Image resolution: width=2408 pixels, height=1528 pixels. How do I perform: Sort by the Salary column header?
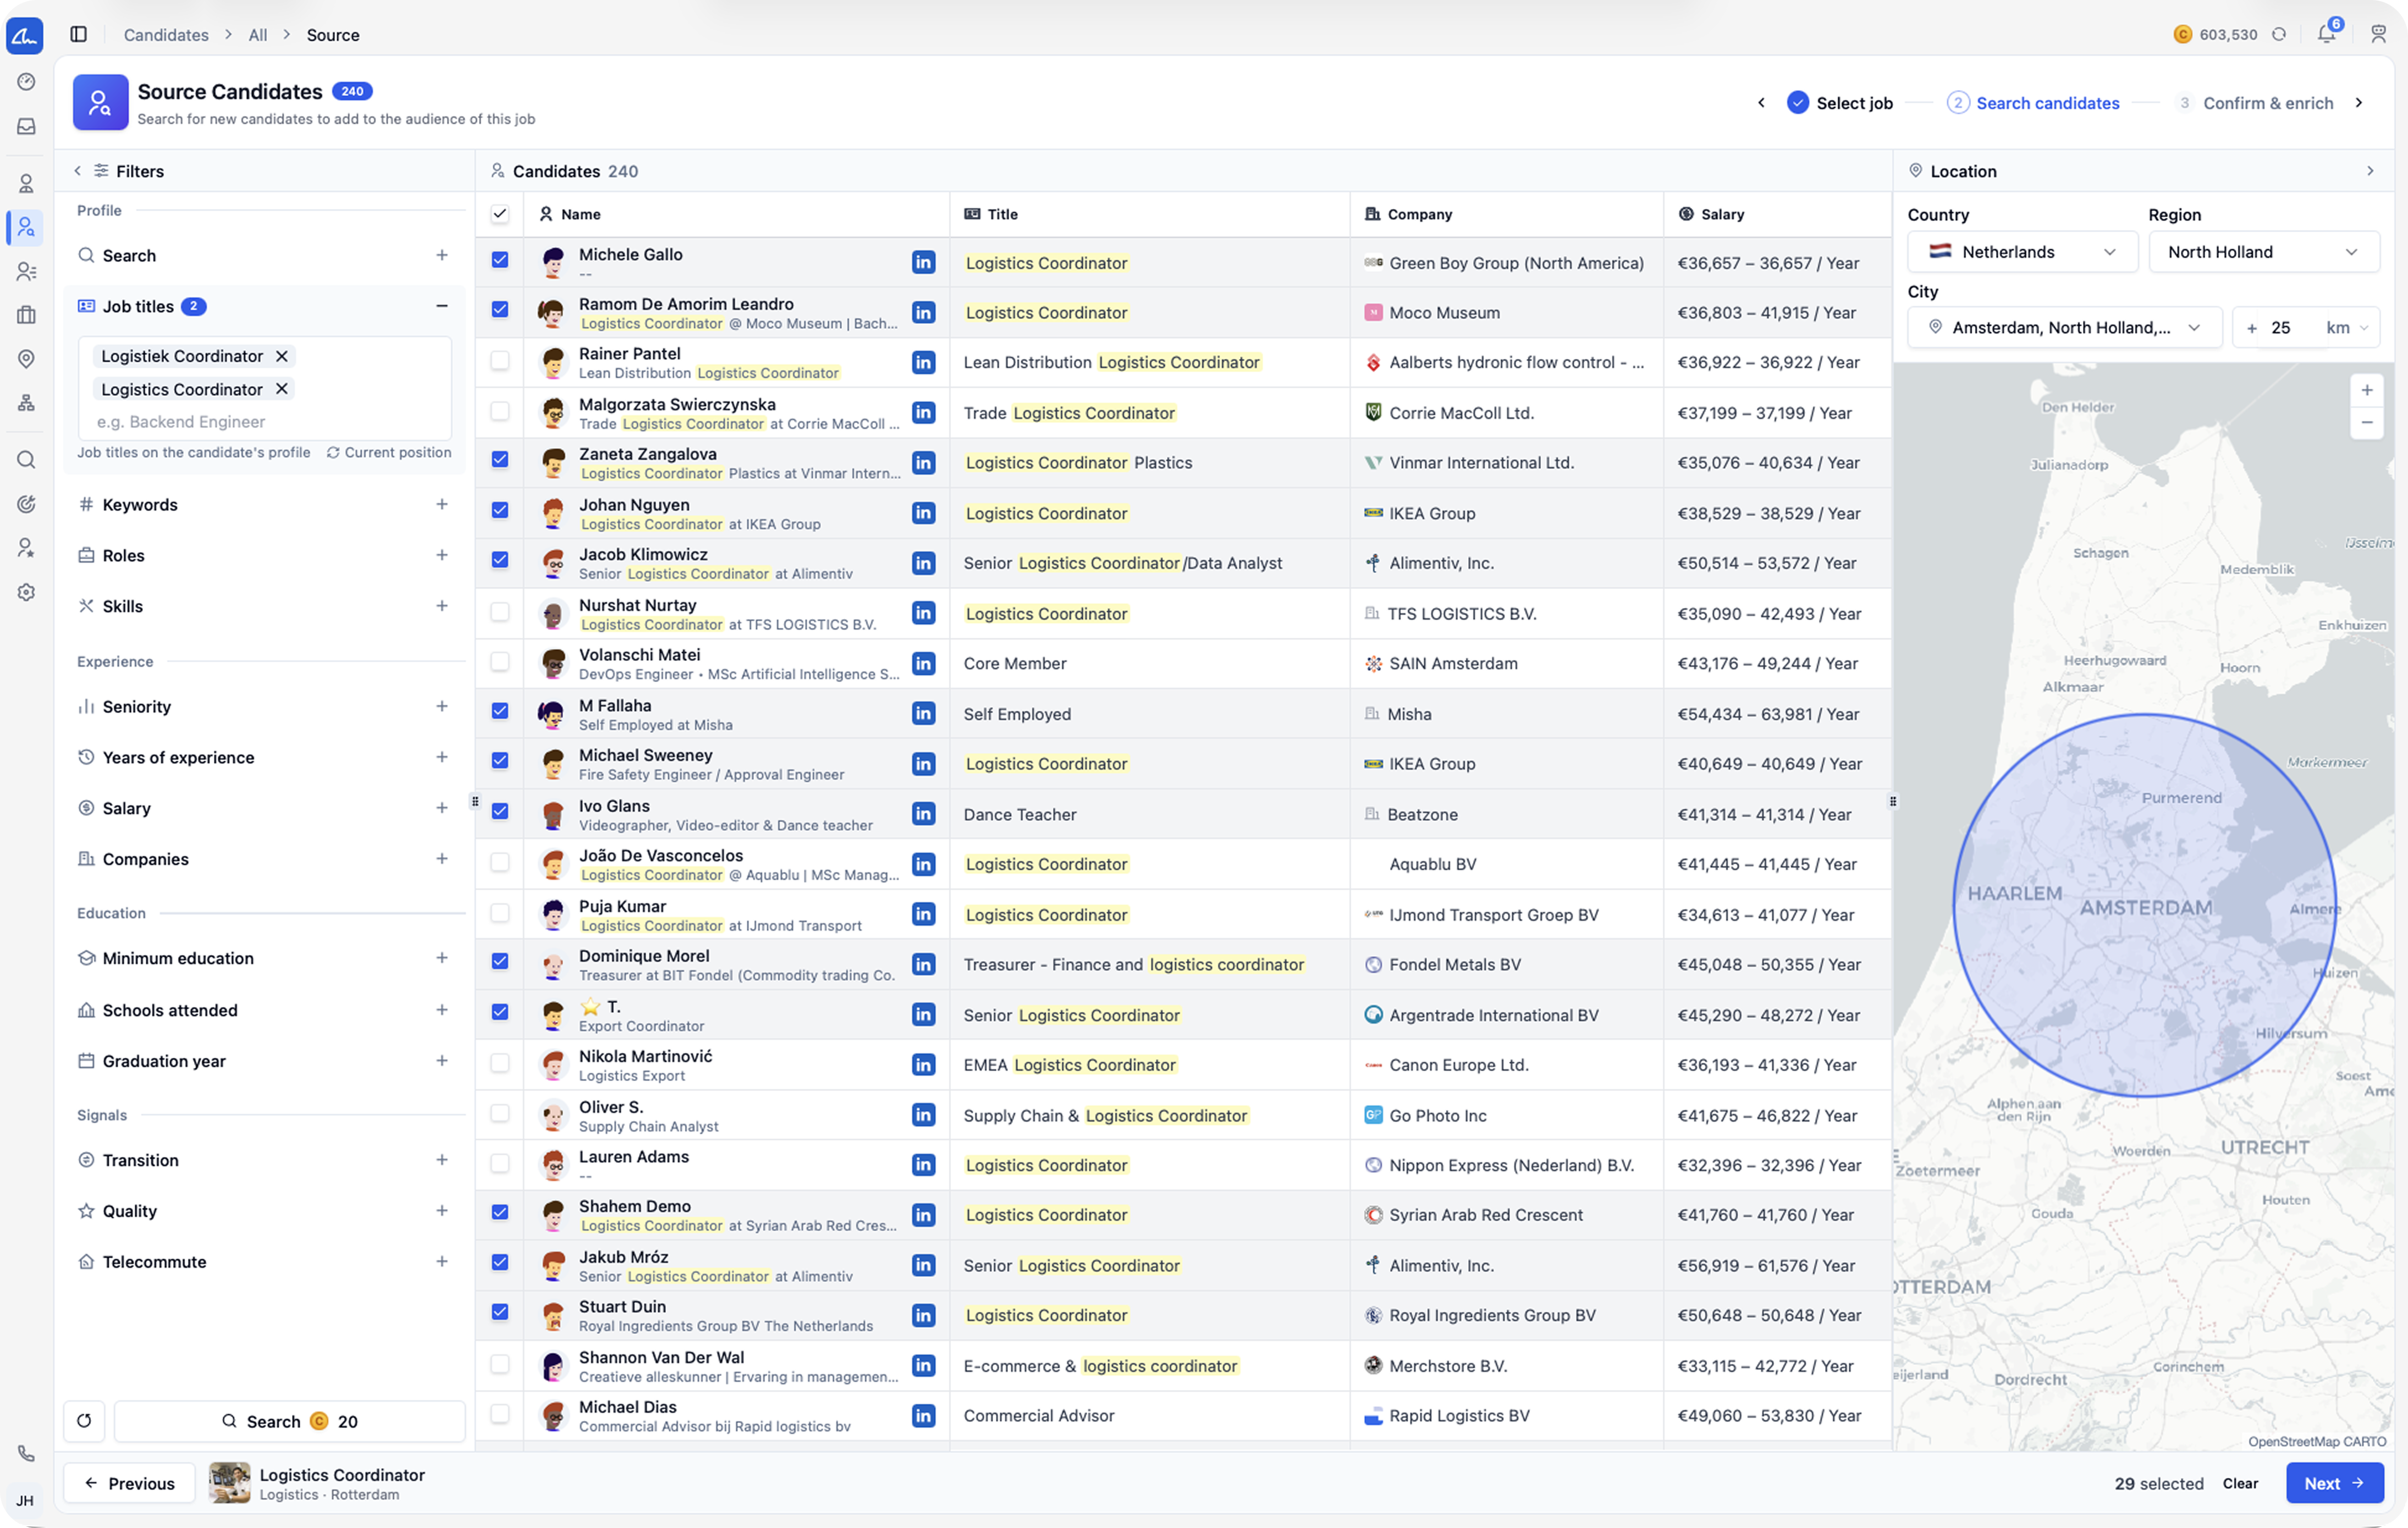coord(1722,214)
